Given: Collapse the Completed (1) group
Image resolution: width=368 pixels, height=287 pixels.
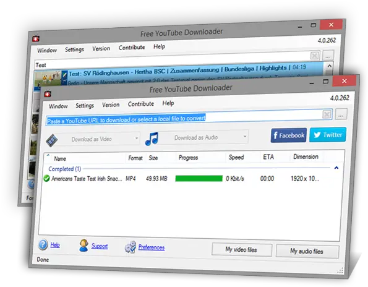Looking at the screenshot, I should click(x=336, y=168).
